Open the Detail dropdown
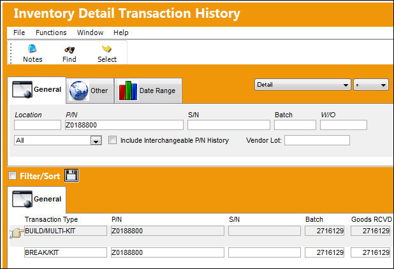394x269 pixels. pyautogui.click(x=302, y=85)
